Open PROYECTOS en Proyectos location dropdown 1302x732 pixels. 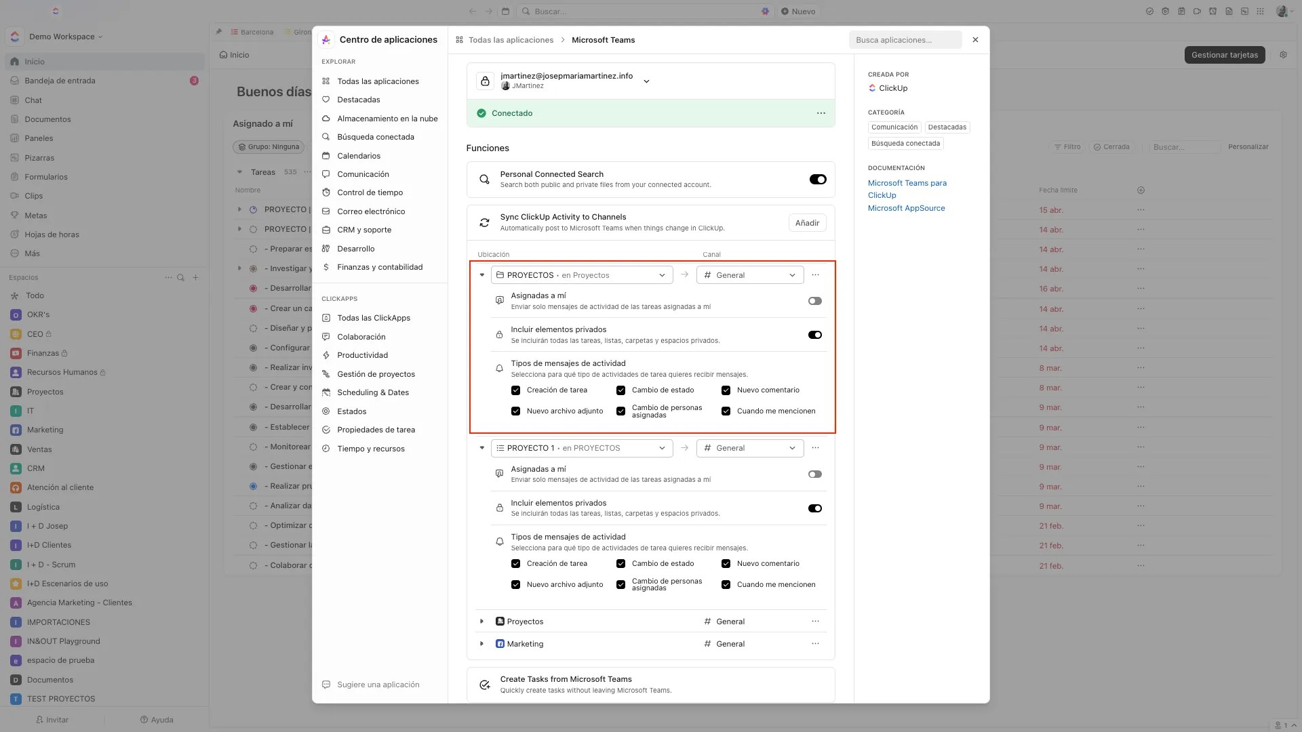click(581, 275)
